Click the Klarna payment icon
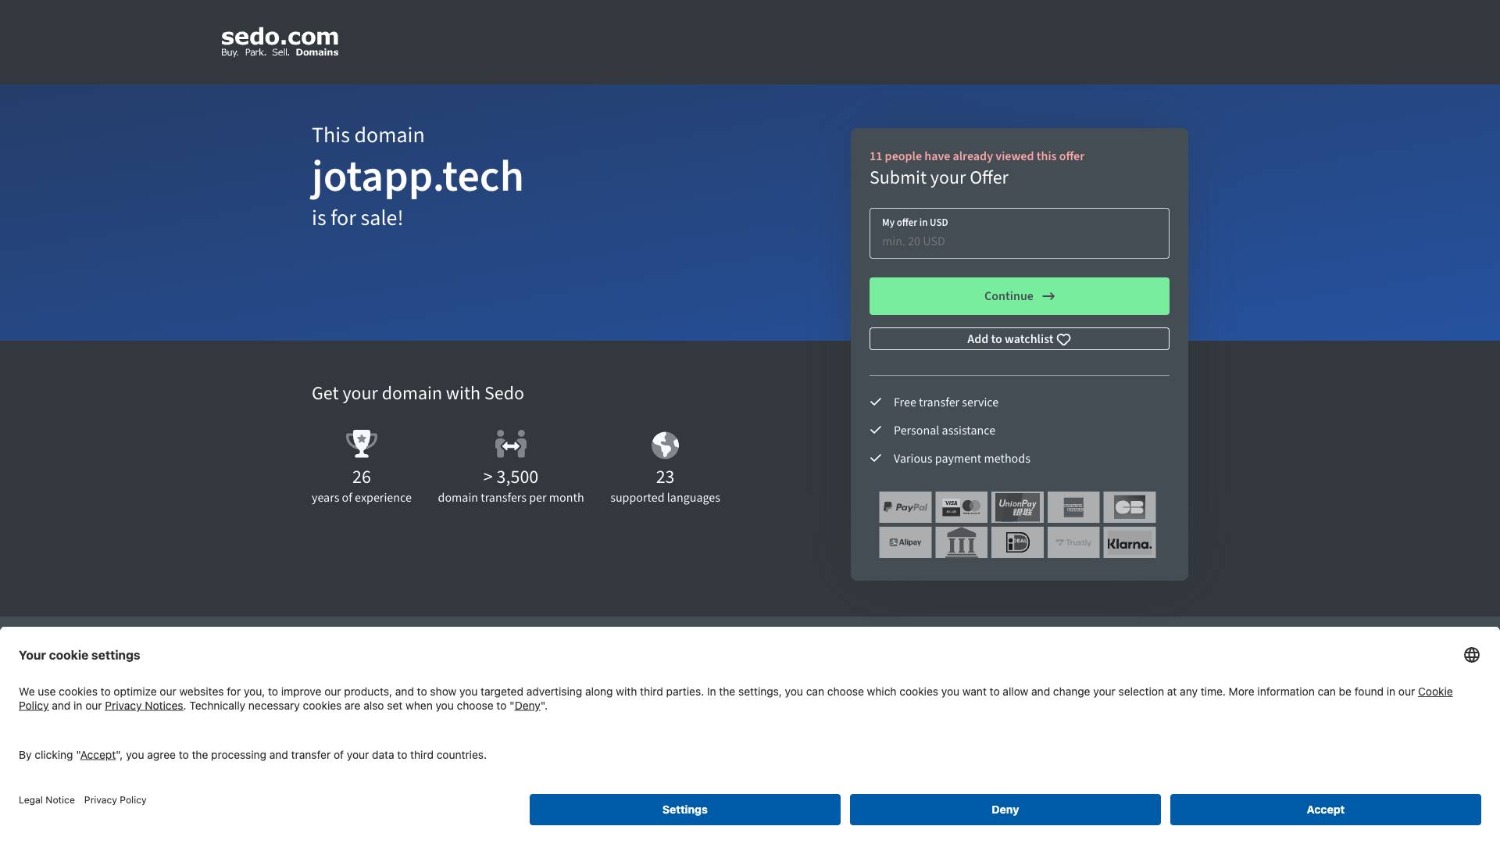This screenshot has height=844, width=1500. 1129,542
